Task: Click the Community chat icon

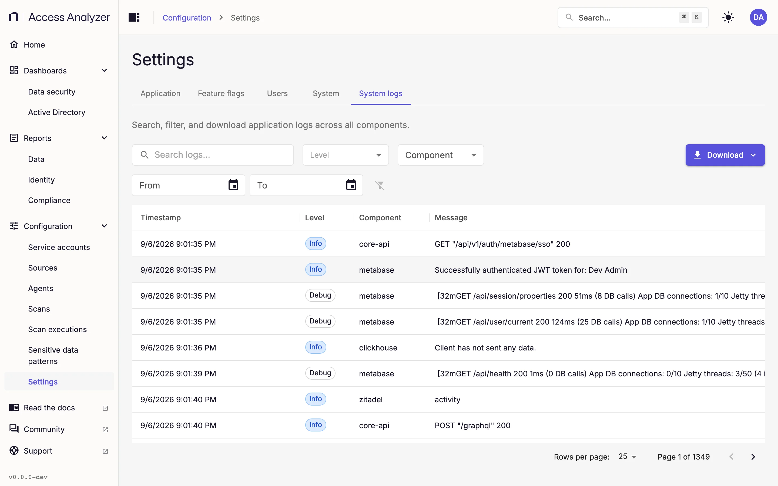Action: pyautogui.click(x=14, y=429)
